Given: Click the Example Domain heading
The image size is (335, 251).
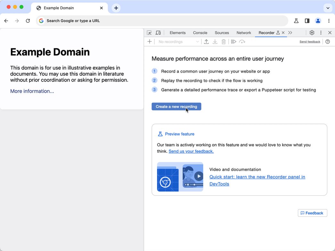Looking at the screenshot, I should (x=50, y=52).
